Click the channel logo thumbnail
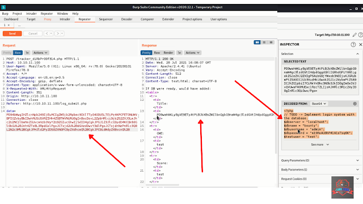The height and width of the screenshot is (204, 363). [343, 188]
